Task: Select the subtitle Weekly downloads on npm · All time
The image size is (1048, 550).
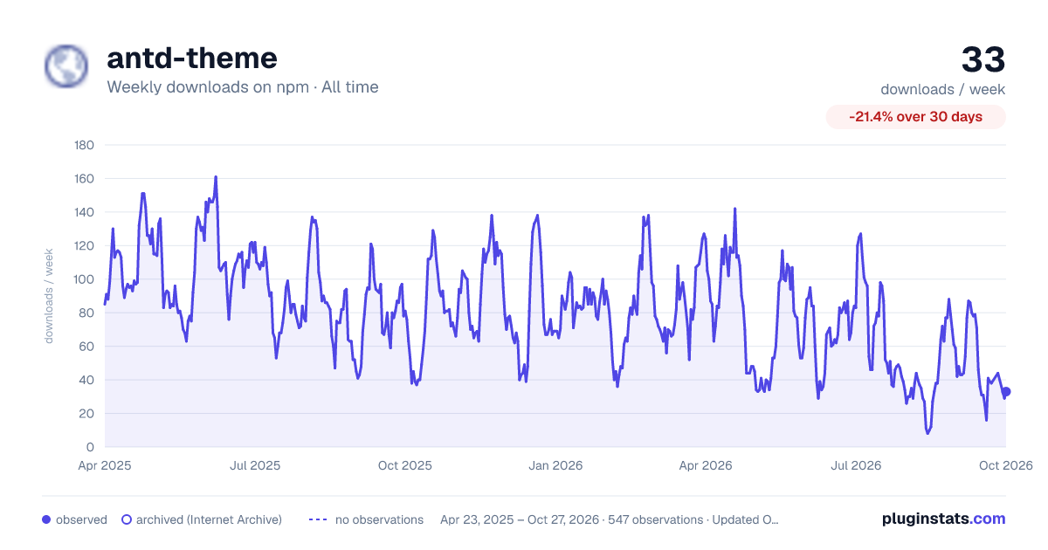Action: click(x=243, y=87)
